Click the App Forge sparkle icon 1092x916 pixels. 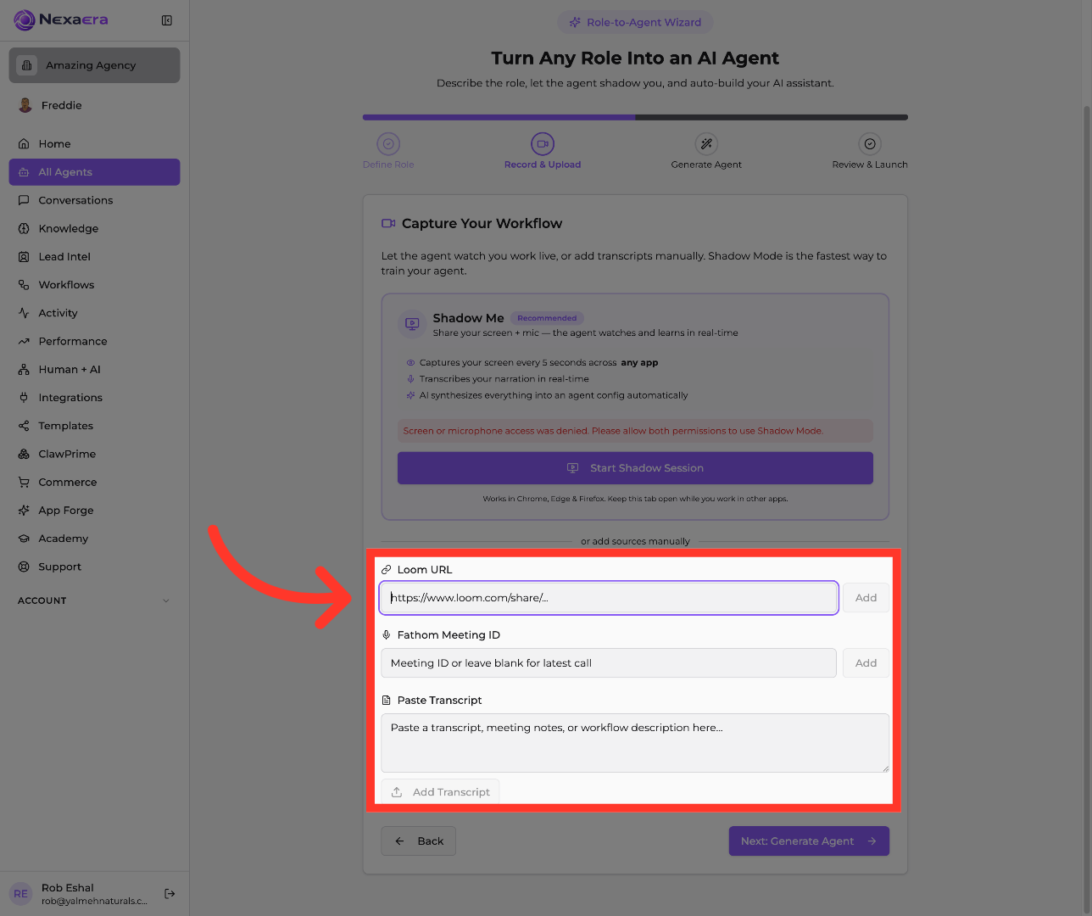(x=24, y=511)
